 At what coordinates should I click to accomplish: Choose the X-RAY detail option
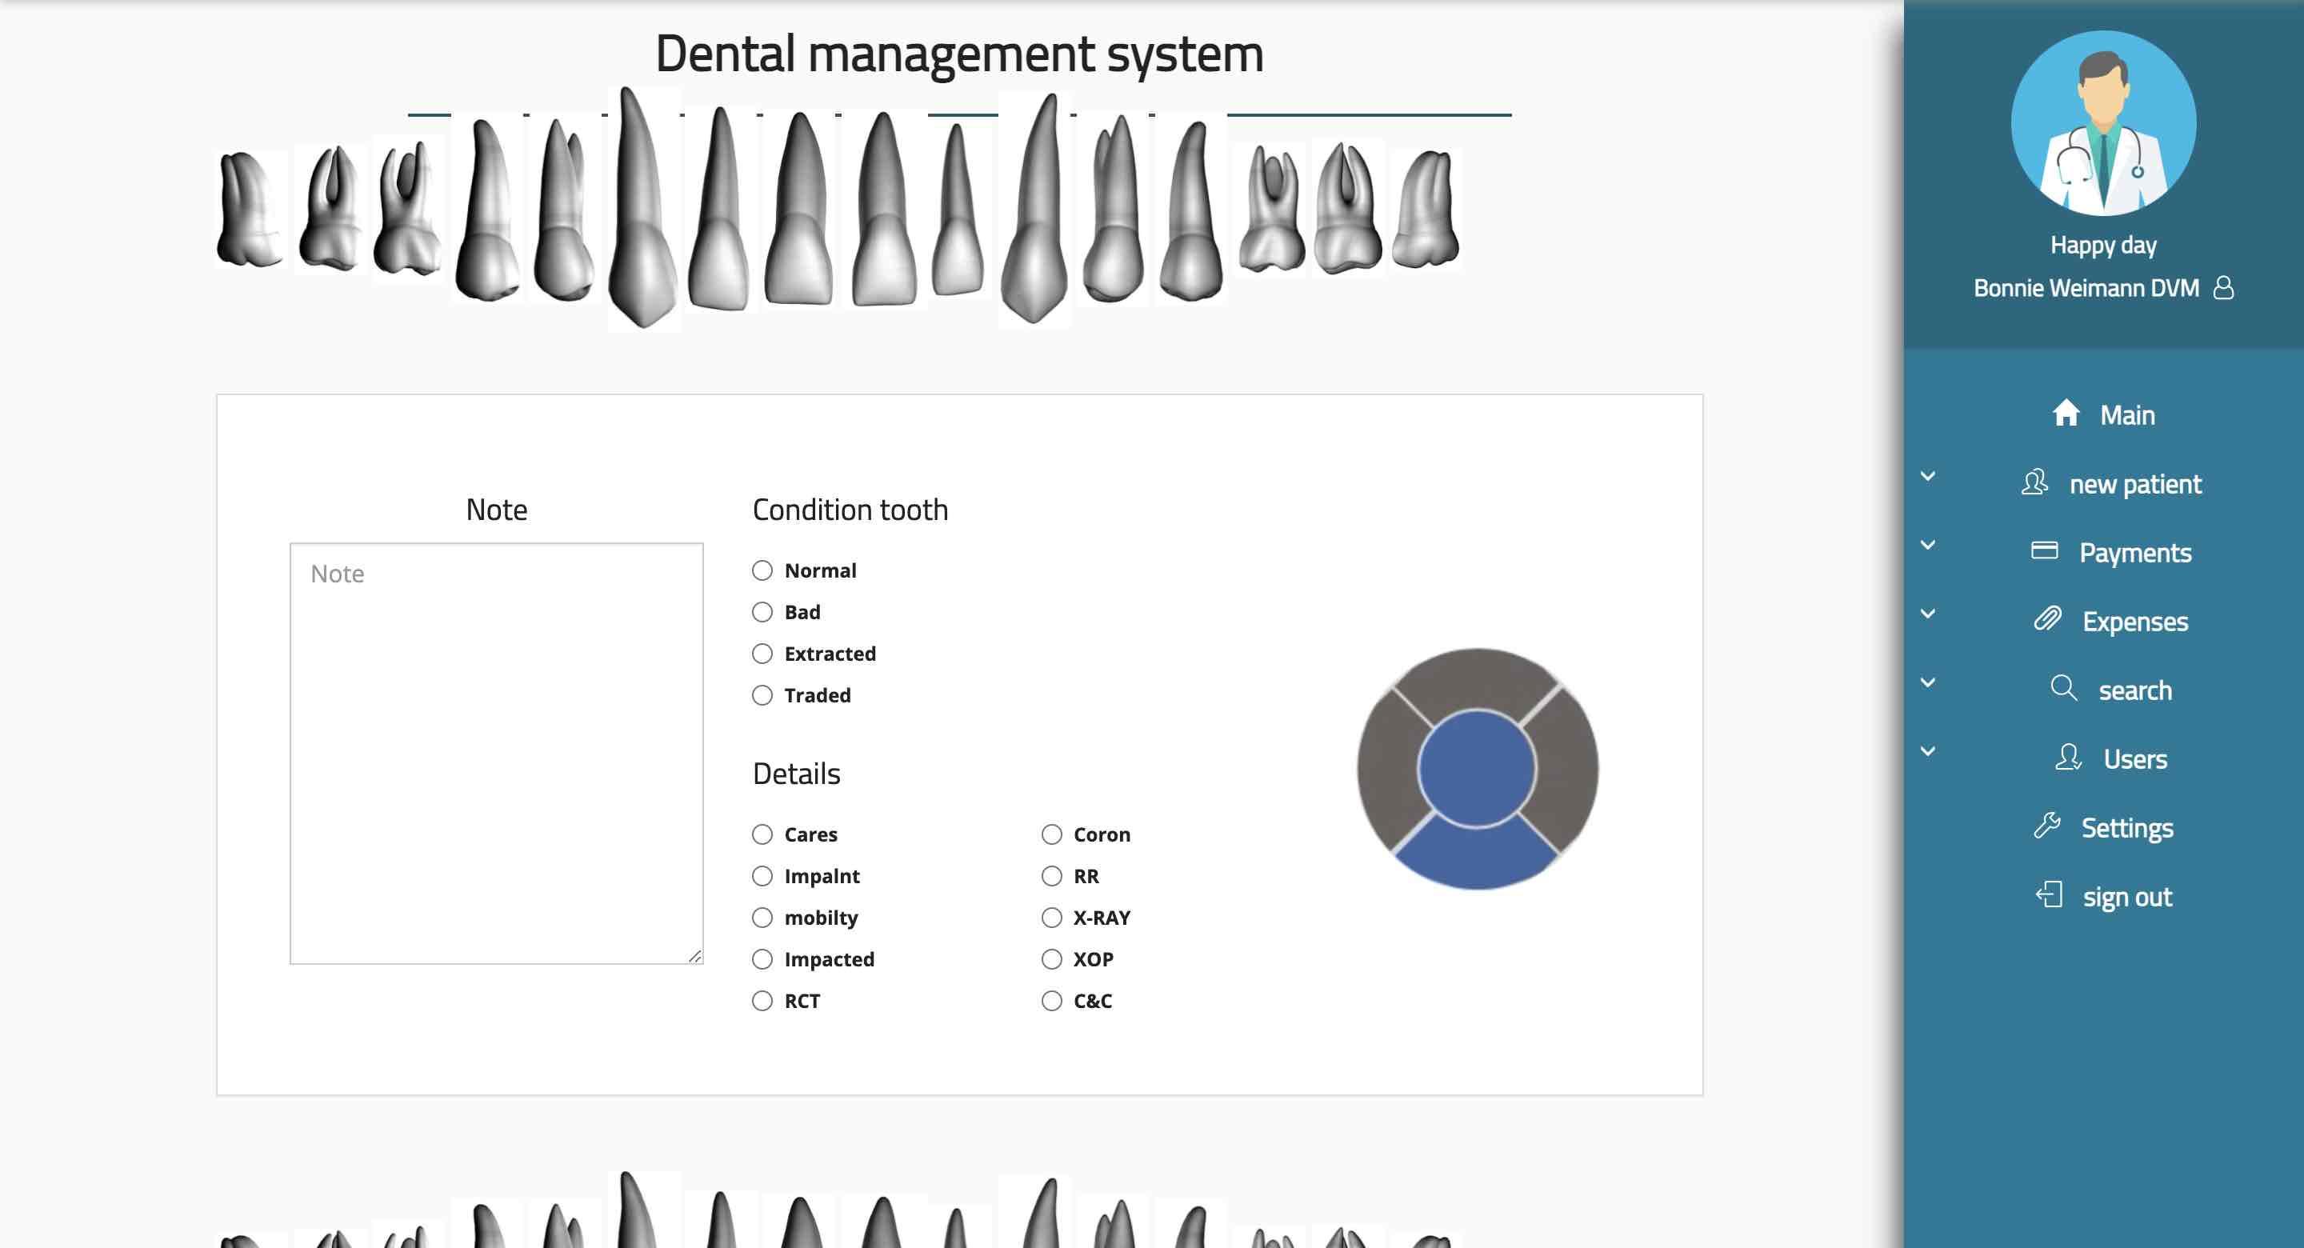tap(1052, 918)
